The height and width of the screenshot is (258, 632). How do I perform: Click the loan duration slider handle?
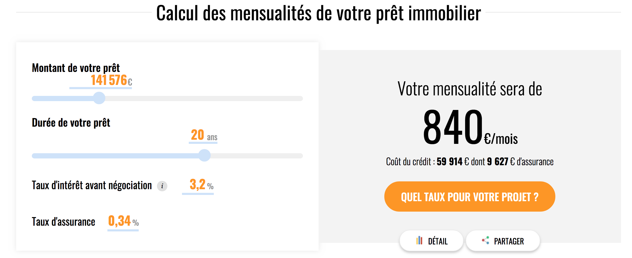(204, 156)
